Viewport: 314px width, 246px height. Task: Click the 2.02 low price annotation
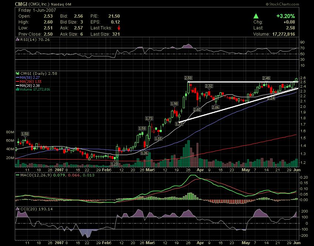tap(197, 109)
